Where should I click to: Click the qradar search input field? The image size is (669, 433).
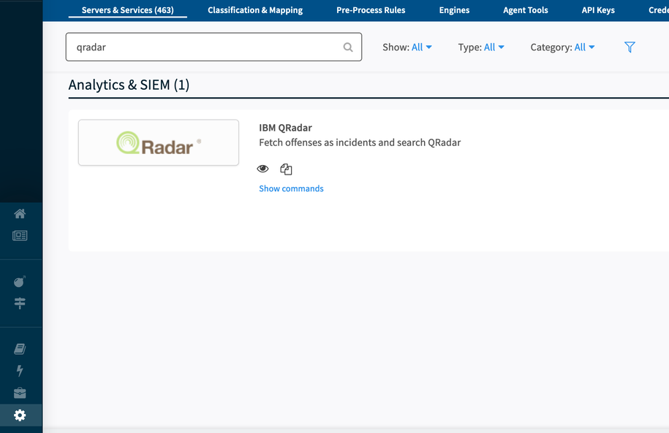coord(213,47)
